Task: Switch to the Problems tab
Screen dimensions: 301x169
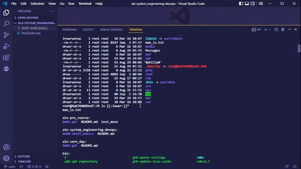Action: (x=70, y=30)
